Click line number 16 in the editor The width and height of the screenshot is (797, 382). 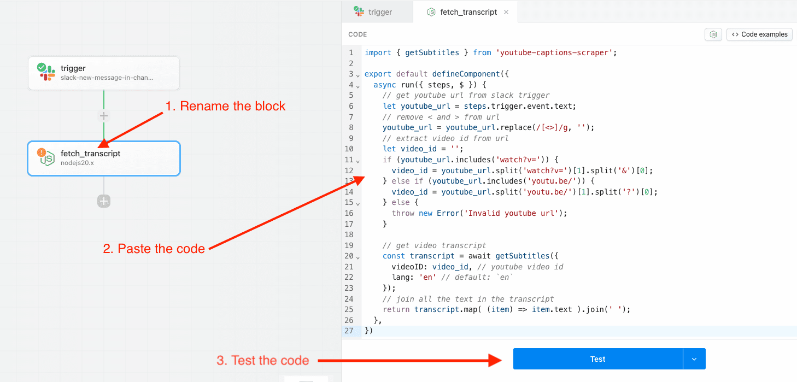[349, 213]
